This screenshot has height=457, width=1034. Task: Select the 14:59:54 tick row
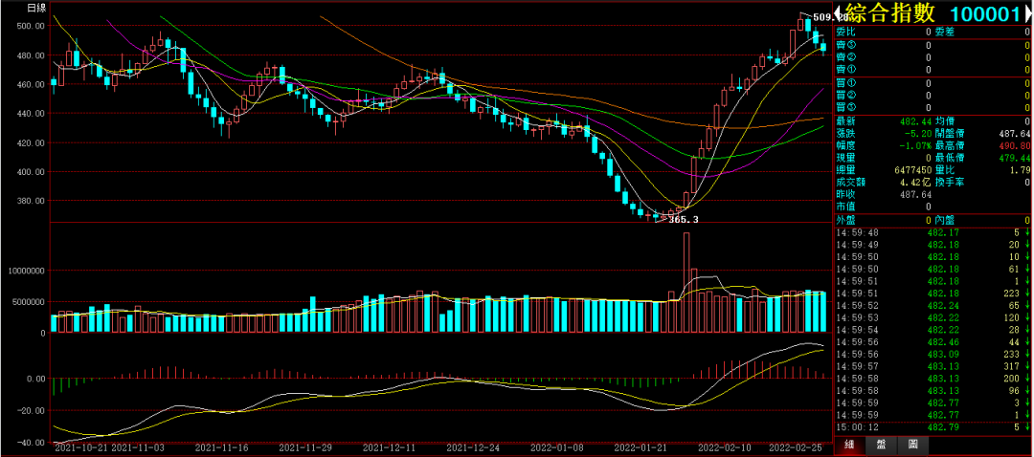(x=933, y=330)
